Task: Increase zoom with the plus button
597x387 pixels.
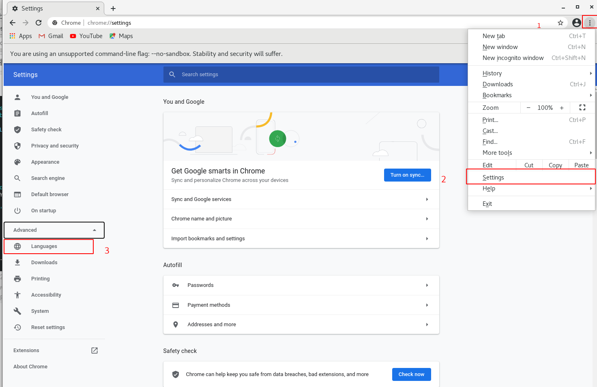Action: point(562,108)
